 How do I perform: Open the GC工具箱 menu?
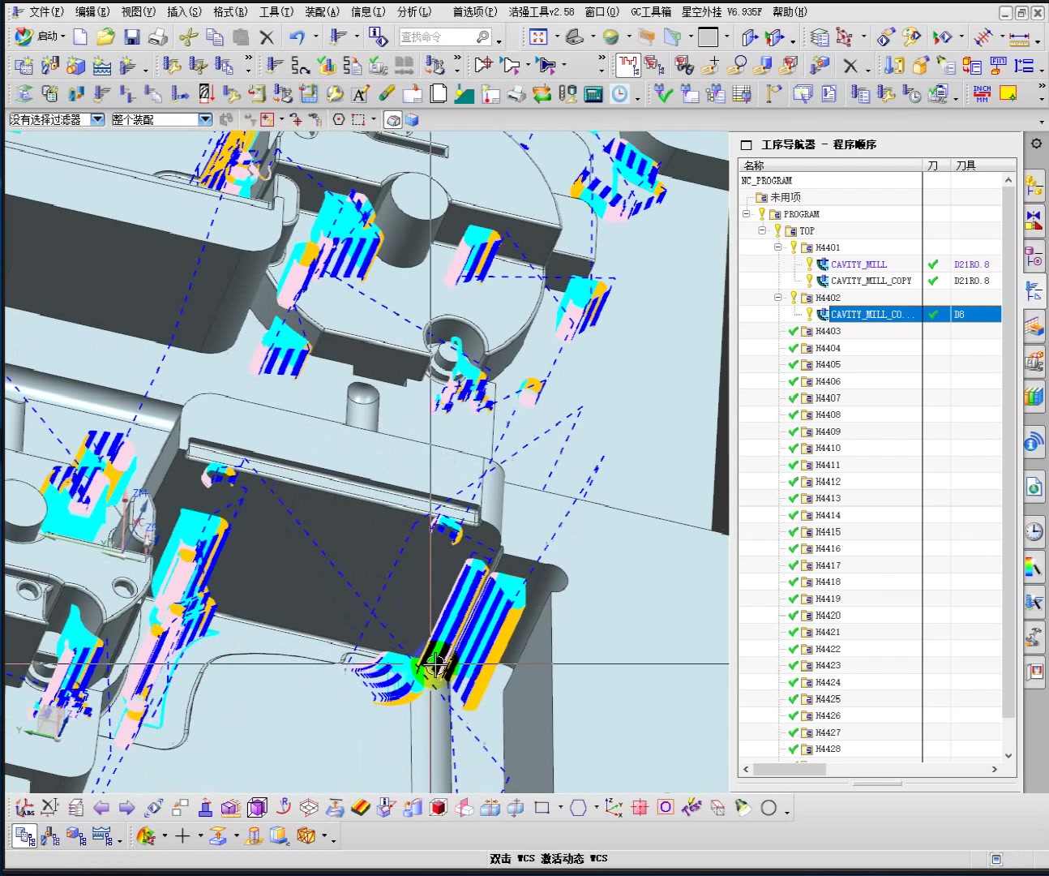click(650, 12)
